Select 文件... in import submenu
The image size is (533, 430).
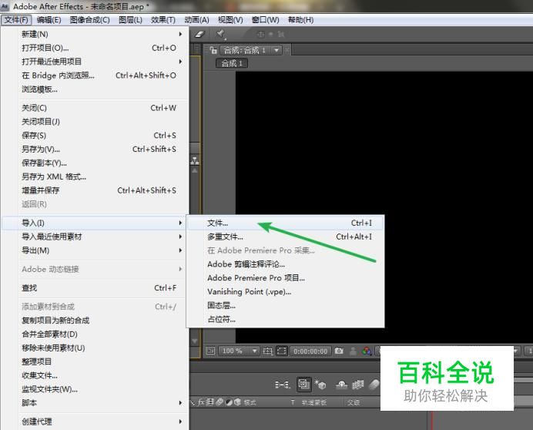point(286,223)
